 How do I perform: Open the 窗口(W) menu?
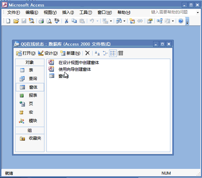tap(105, 12)
